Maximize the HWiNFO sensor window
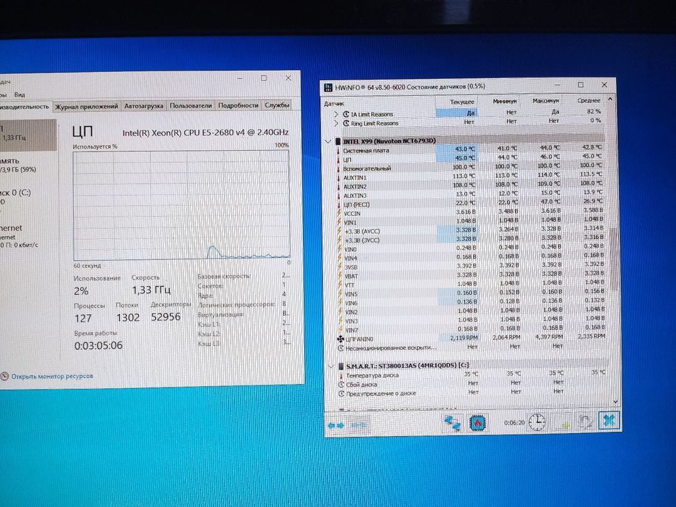This screenshot has width=676, height=507. point(580,84)
